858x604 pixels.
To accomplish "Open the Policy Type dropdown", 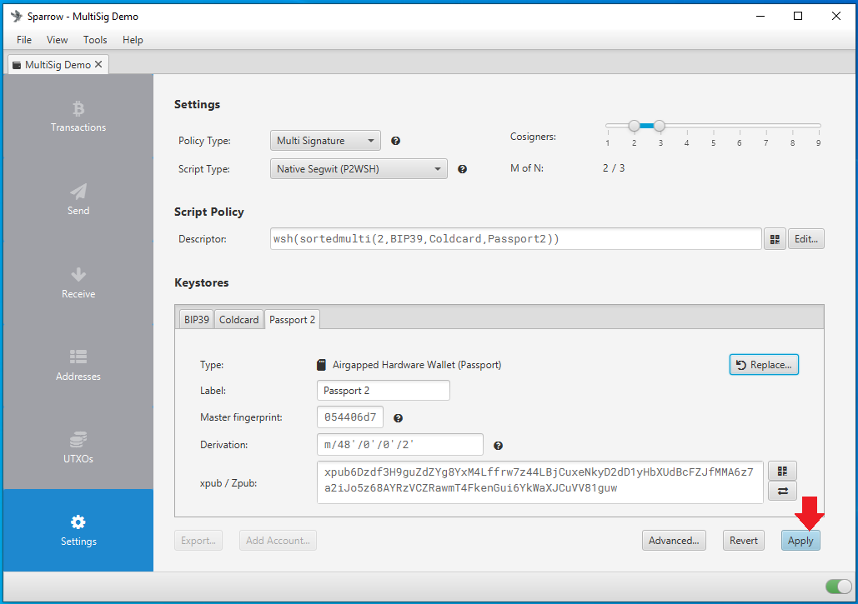I will coord(325,141).
